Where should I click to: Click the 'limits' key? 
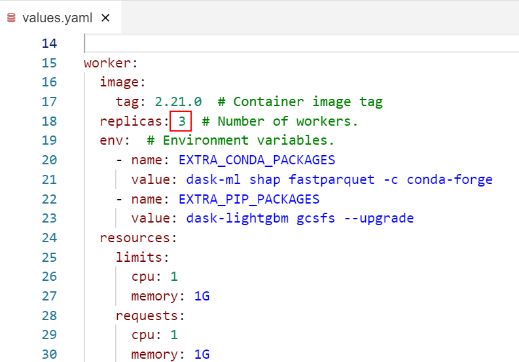tap(139, 257)
